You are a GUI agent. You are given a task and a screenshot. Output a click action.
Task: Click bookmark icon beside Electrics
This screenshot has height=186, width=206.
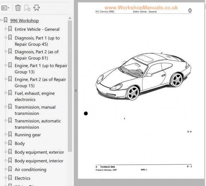[10, 178]
